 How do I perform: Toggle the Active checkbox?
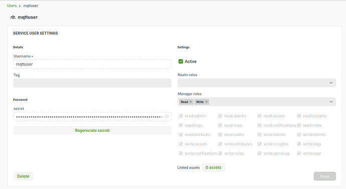[x=181, y=61]
